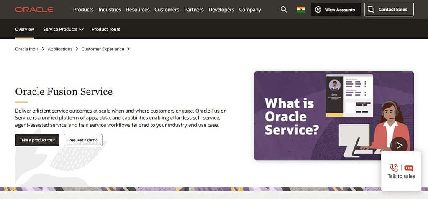Open the Industries menu
The image size is (428, 199).
(x=110, y=10)
